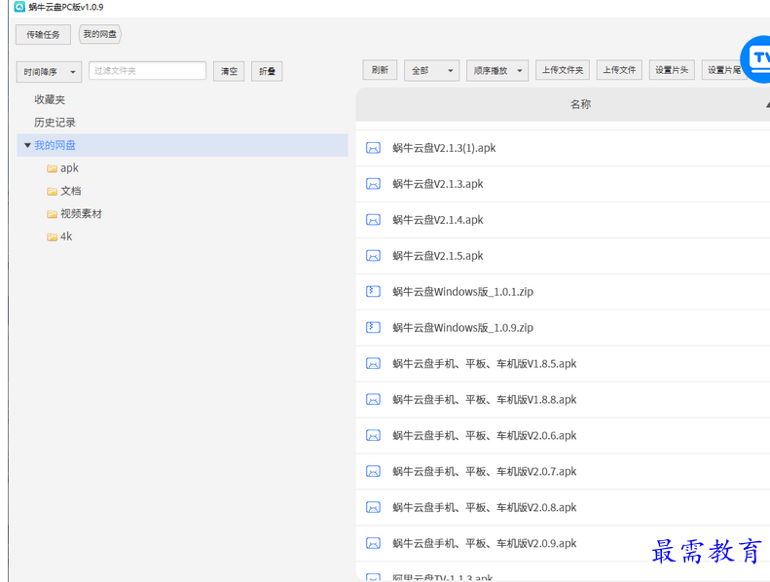Open 历史记录 in the sidebar
This screenshot has width=770, height=582.
[55, 123]
